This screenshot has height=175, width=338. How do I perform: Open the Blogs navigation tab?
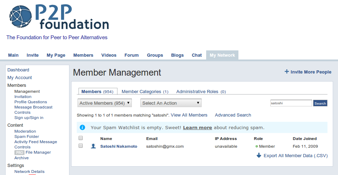click(x=177, y=55)
